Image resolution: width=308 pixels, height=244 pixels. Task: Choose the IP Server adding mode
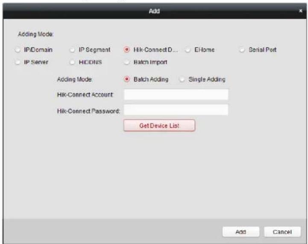coord(18,62)
